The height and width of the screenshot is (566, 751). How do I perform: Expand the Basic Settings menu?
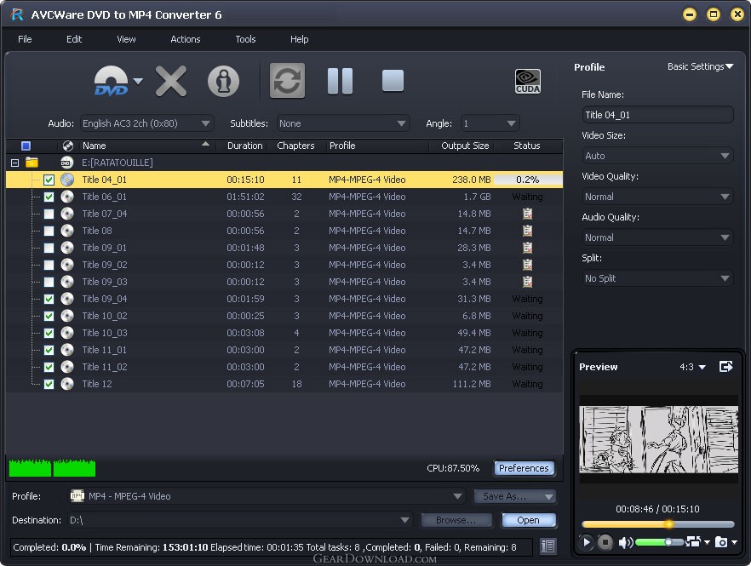click(x=700, y=66)
